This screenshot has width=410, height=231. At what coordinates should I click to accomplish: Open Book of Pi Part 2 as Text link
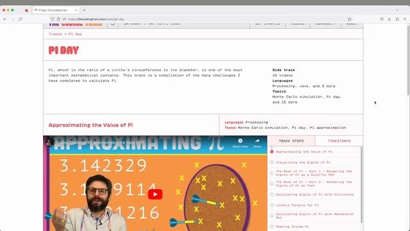pyautogui.click(x=314, y=184)
